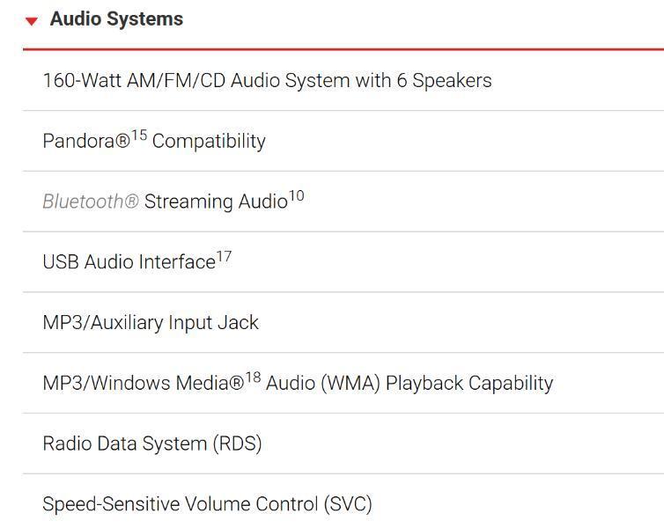Screen dimensions: 664x528
Task: Click the Pandora text in the list
Action: pos(85,142)
